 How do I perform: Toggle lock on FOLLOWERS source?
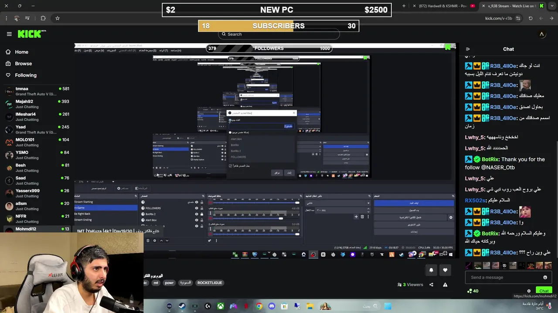(201, 208)
